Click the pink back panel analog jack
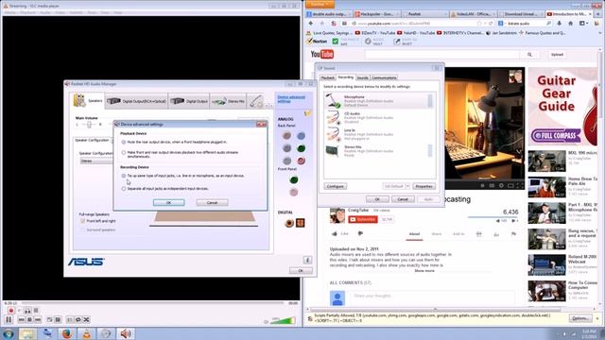Viewport: 605px width, 340px height. [x=301, y=161]
